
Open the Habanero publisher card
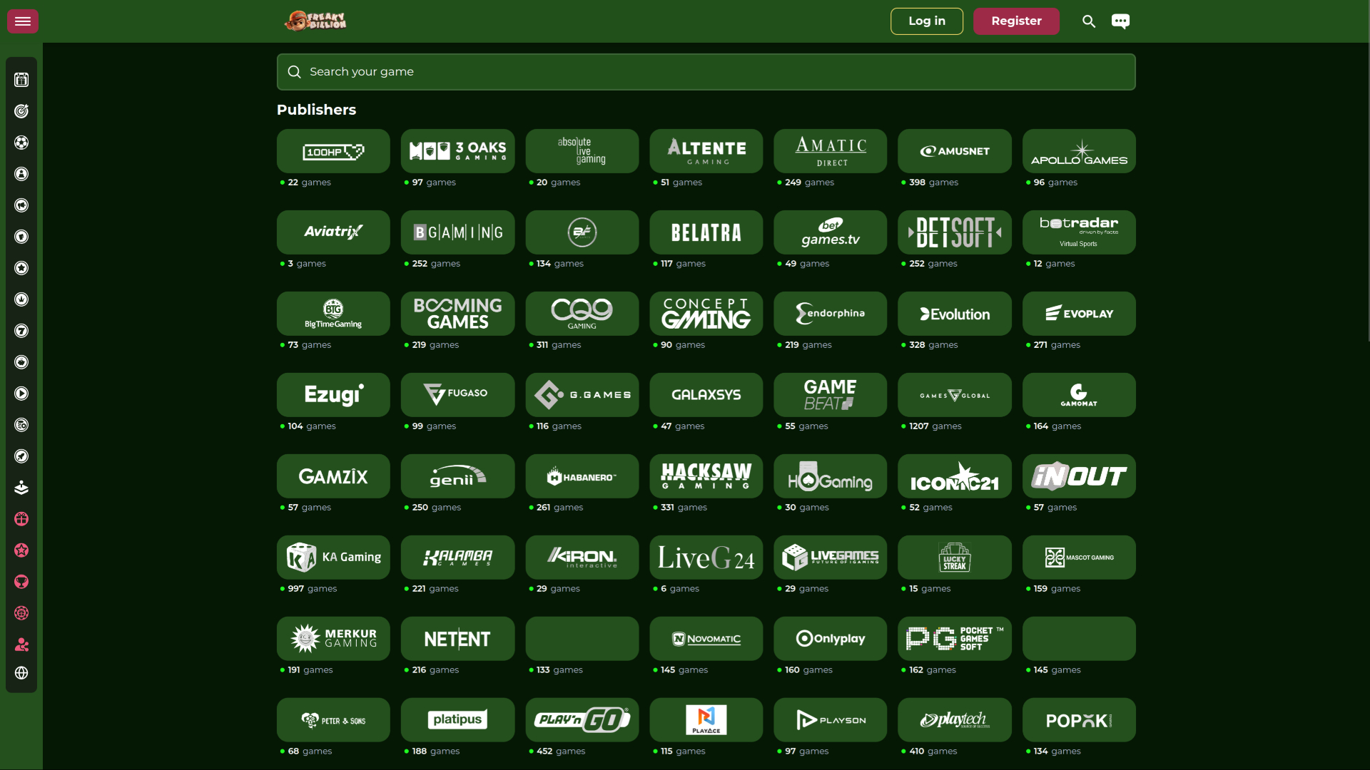coord(582,476)
